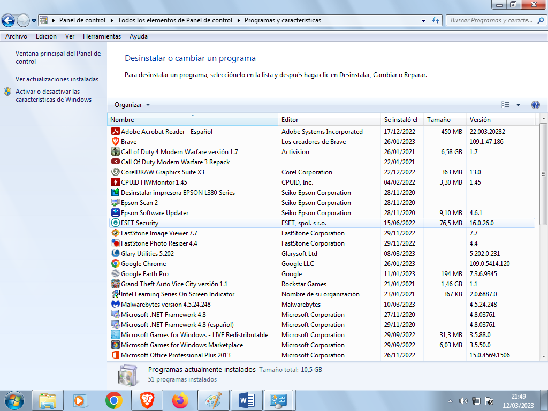Click the Google Chrome icon in program list
Viewport: 548px width, 411px height.
116,263
